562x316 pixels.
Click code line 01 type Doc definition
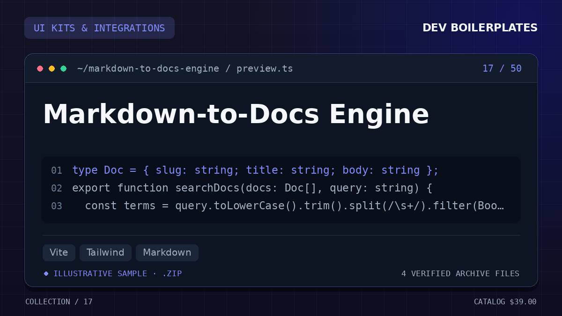click(x=256, y=170)
